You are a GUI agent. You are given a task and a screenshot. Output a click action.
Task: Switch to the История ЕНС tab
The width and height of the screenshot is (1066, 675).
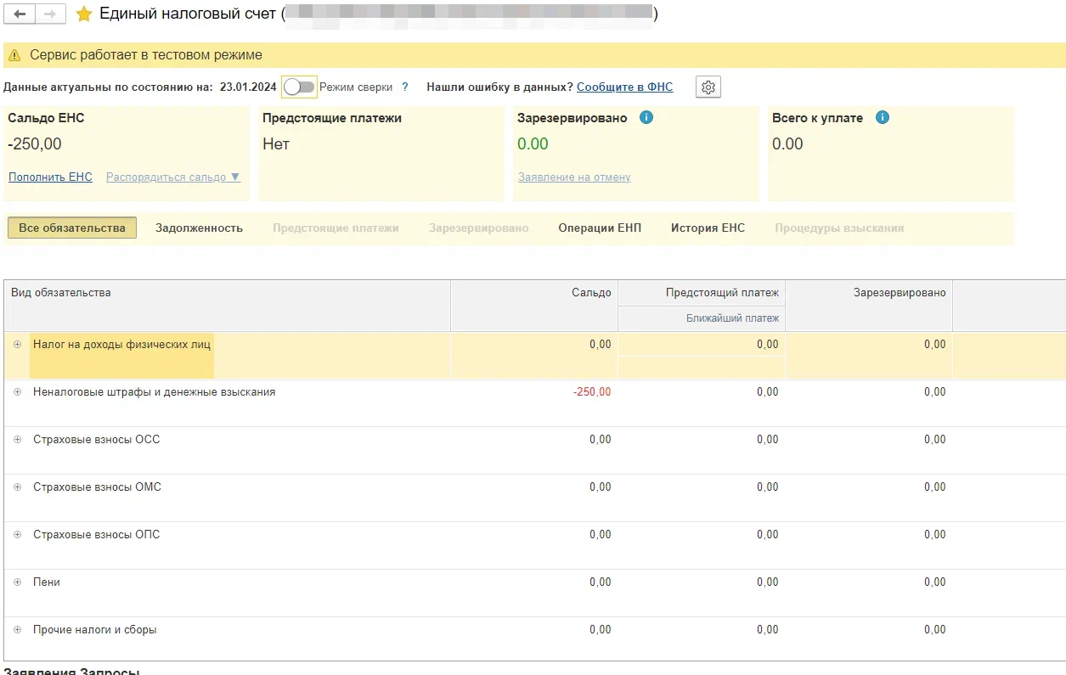[x=708, y=228]
